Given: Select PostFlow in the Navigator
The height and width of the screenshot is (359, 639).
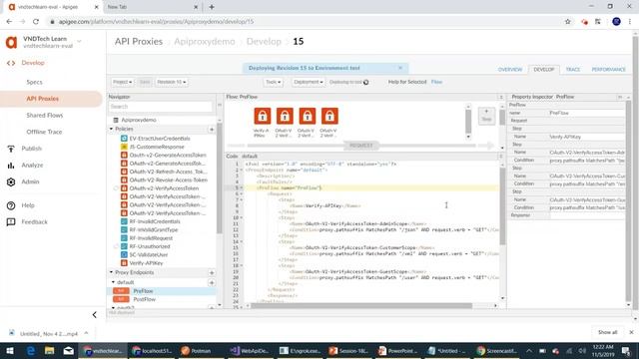Looking at the screenshot, I should point(144,299).
